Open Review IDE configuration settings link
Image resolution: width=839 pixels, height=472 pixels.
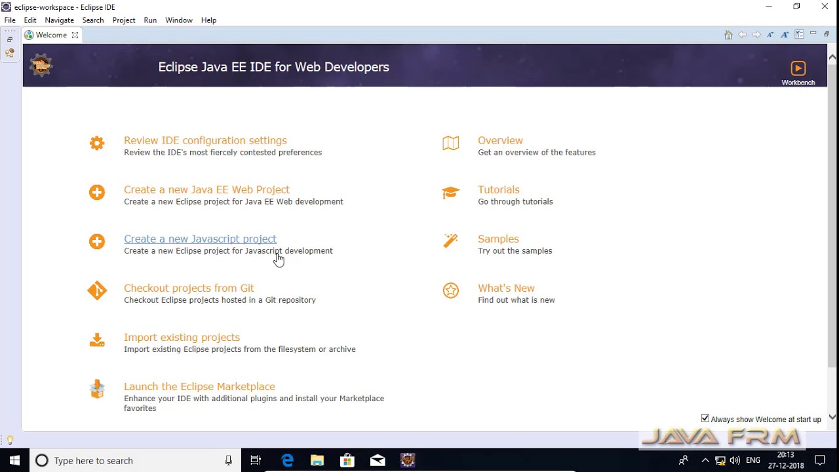[x=205, y=140]
